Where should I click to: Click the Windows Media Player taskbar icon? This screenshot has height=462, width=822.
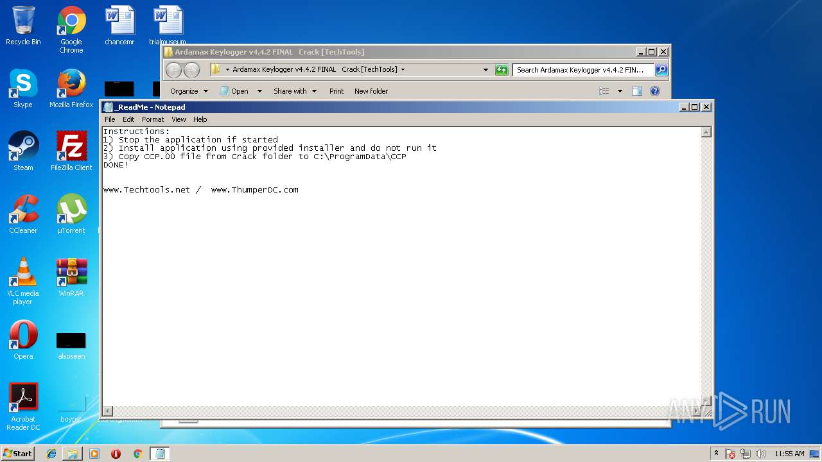click(x=94, y=454)
